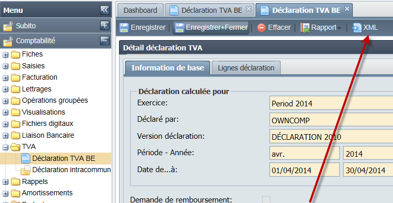The image size is (393, 203).
Task: Select the open TVA folder icon
Action: (x=15, y=147)
